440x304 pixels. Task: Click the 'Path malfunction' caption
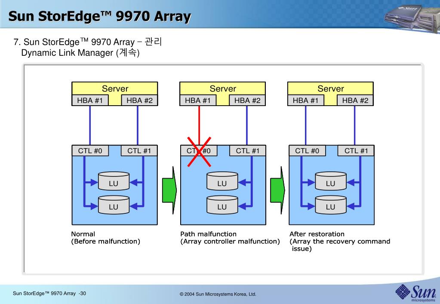(208, 234)
